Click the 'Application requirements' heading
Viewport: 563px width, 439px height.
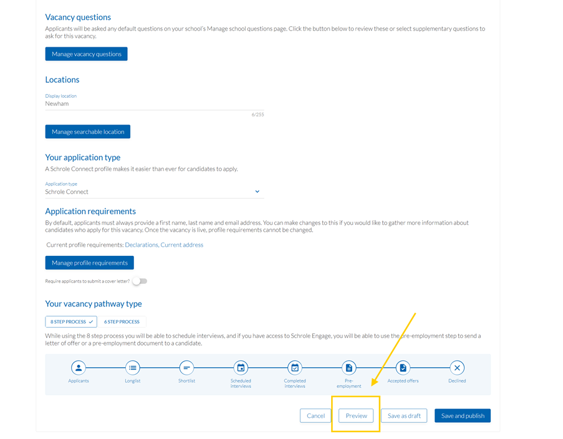tap(90, 211)
